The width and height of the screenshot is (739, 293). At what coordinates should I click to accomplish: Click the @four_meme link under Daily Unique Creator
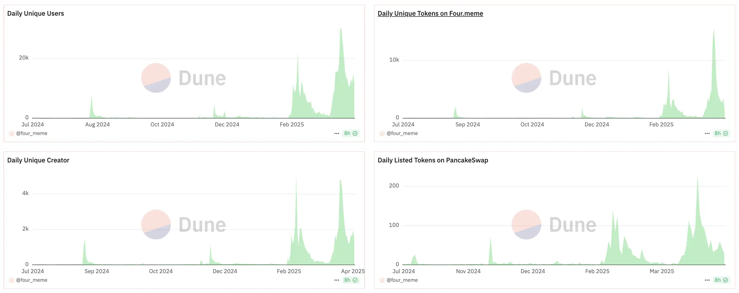click(32, 280)
